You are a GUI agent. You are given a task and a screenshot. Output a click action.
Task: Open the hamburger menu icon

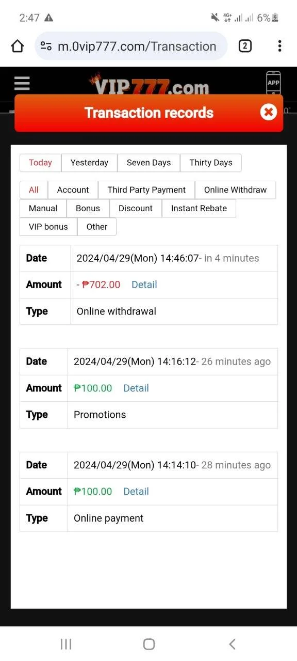22,83
